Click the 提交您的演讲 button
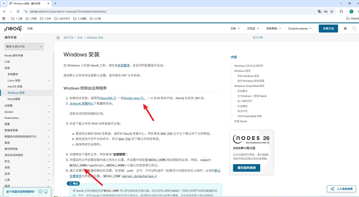Screen dimensions: 359x197 pos(246,168)
